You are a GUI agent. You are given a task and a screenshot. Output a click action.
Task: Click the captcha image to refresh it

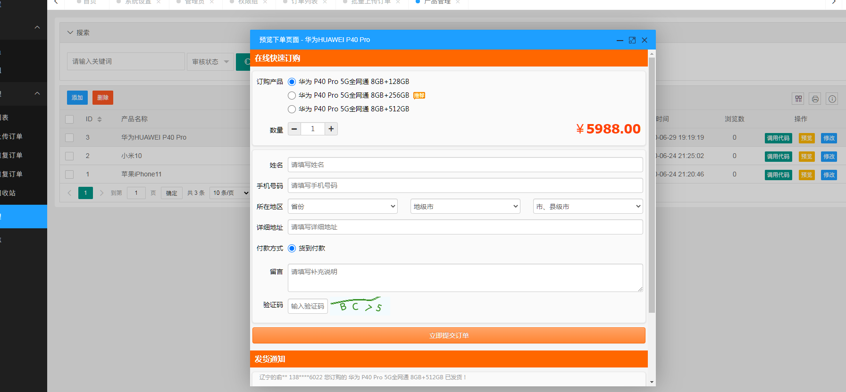[360, 306]
